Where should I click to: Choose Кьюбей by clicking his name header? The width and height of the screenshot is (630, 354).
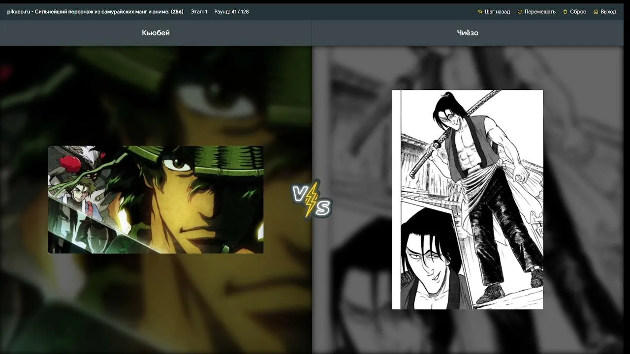[156, 33]
